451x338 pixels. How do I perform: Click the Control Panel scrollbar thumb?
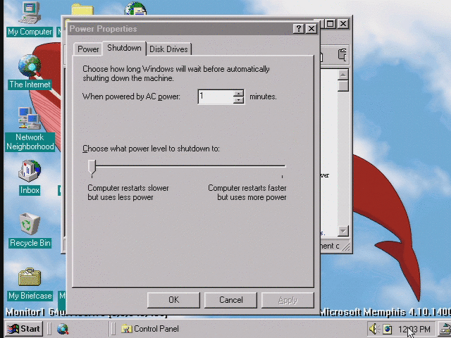point(343,86)
